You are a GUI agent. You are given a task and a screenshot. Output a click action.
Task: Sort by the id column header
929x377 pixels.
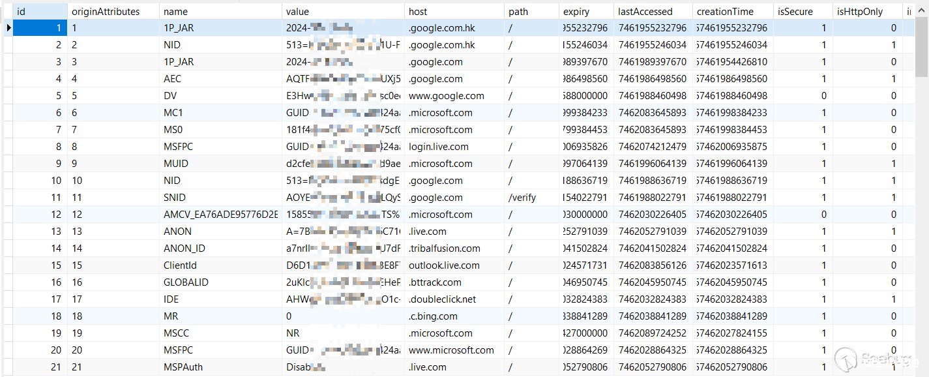(39, 12)
